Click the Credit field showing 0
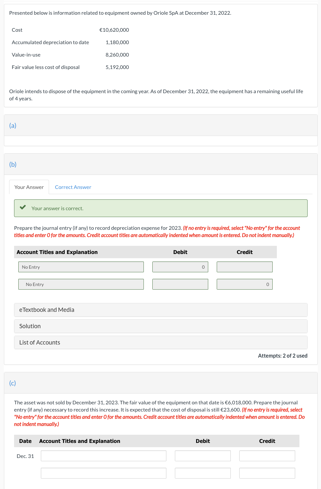This screenshot has width=321, height=489. tap(245, 284)
